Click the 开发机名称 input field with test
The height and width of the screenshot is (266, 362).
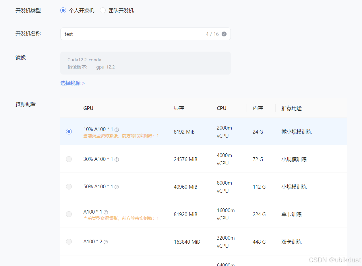click(145, 34)
